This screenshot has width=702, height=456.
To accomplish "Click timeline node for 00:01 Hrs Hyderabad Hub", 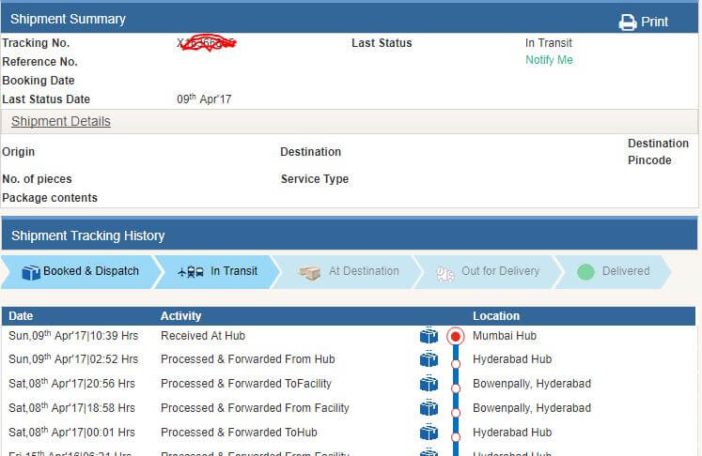I will tap(456, 437).
